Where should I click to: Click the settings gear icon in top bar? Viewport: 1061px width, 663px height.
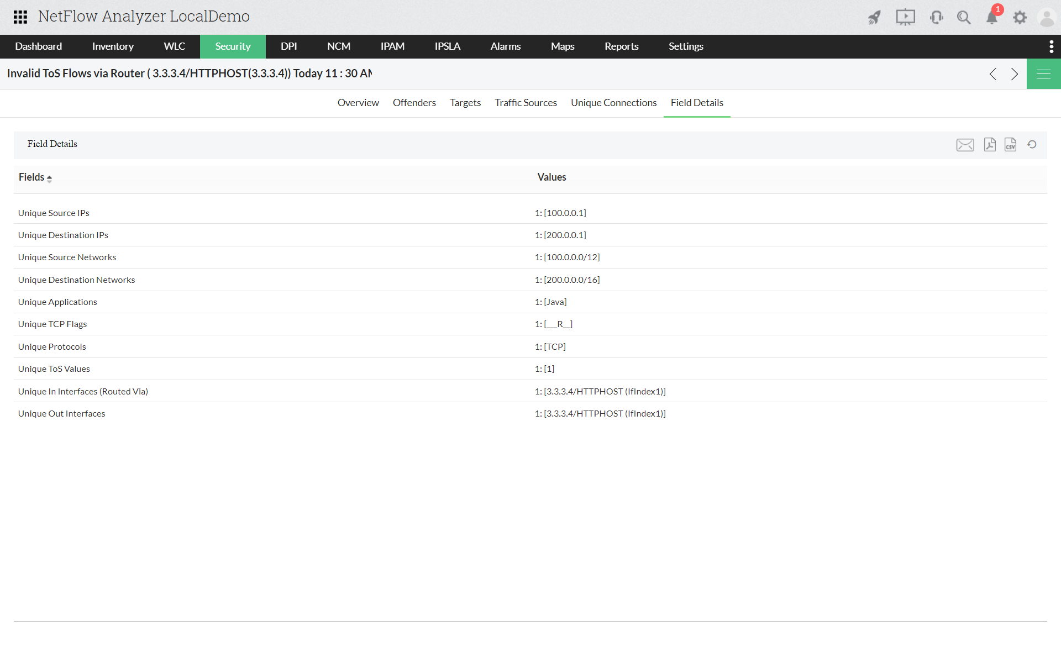point(1021,17)
